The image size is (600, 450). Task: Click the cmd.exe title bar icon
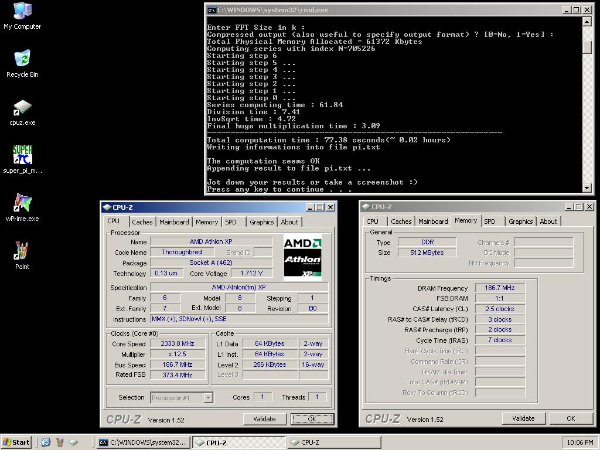212,10
